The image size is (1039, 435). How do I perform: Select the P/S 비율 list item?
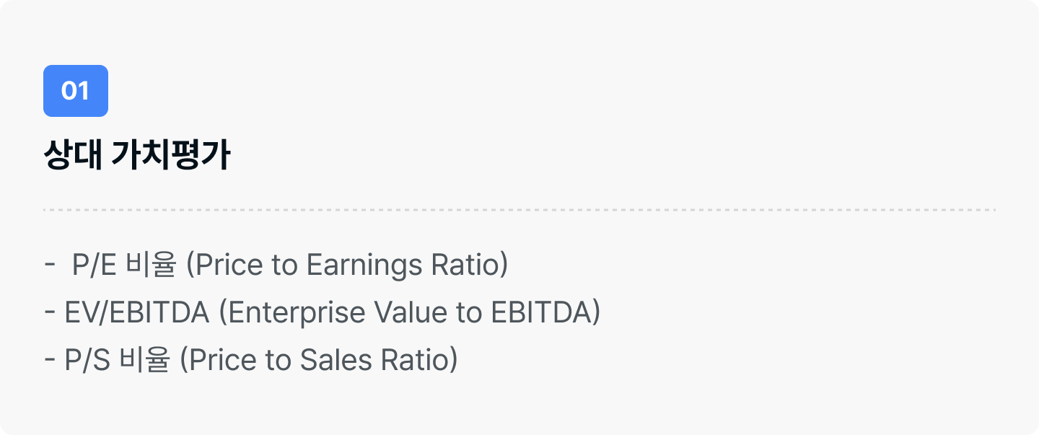pyautogui.click(x=251, y=359)
